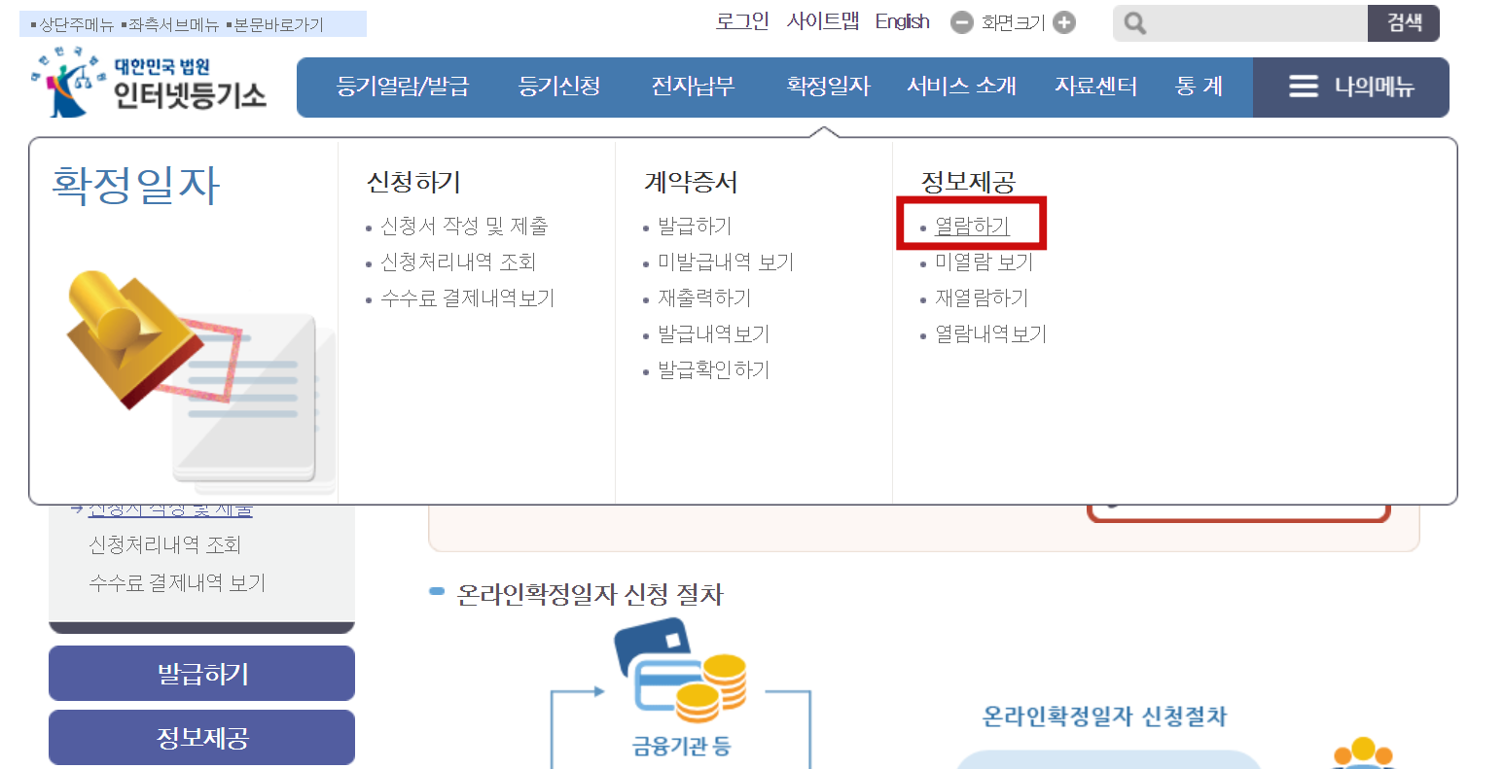The image size is (1504, 769).
Task: Expand the 정보제공 sidebar button
Action: coord(201,737)
